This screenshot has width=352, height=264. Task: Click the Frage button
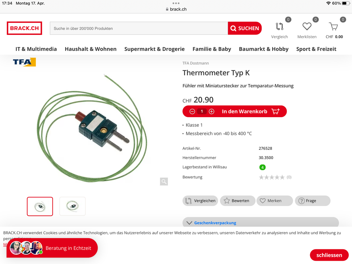click(x=312, y=201)
